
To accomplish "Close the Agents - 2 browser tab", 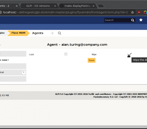I will click(17, 6).
